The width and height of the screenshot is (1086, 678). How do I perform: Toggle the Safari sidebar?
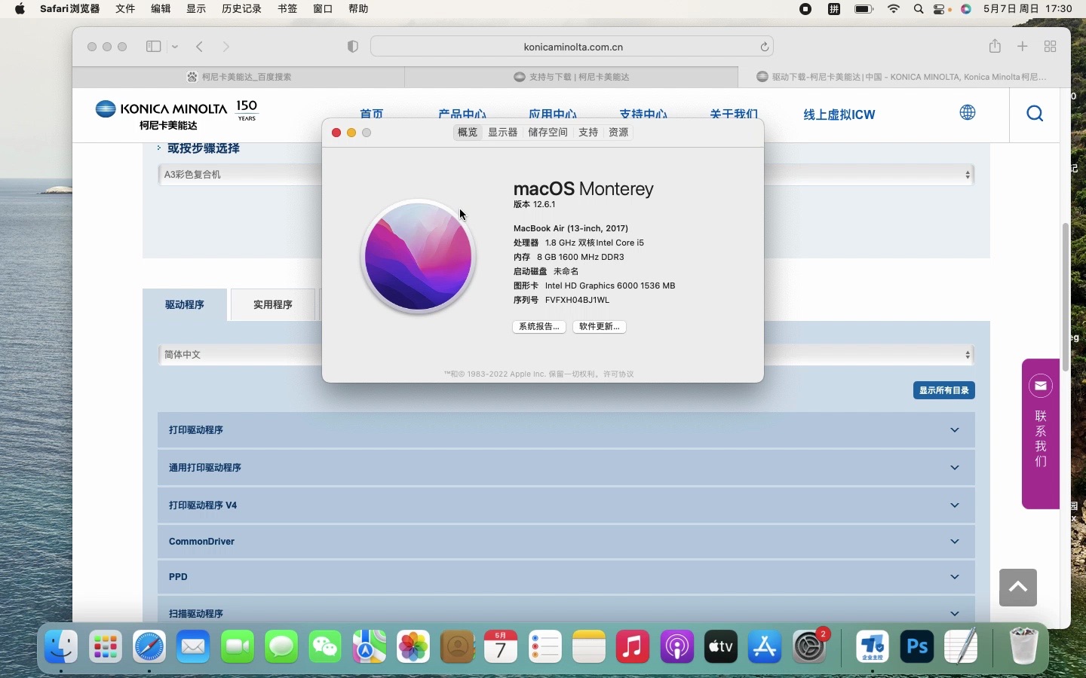coord(153,46)
